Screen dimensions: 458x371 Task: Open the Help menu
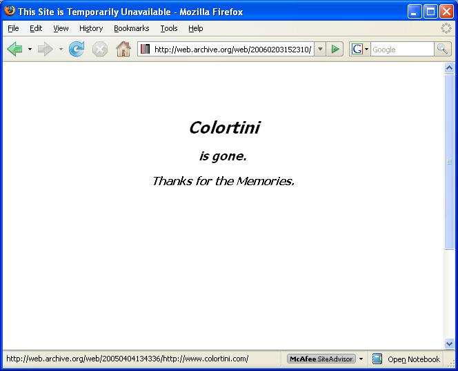click(x=195, y=28)
